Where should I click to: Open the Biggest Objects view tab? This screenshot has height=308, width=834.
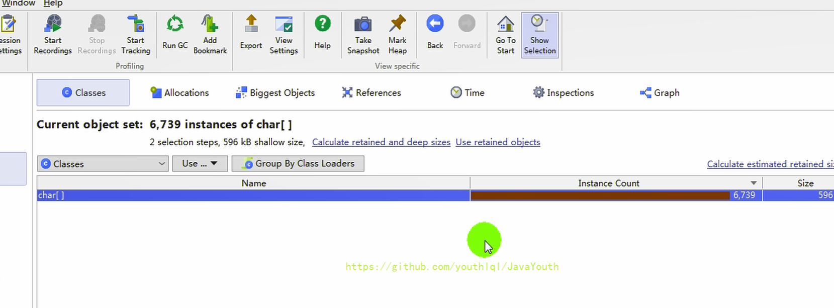coord(275,92)
